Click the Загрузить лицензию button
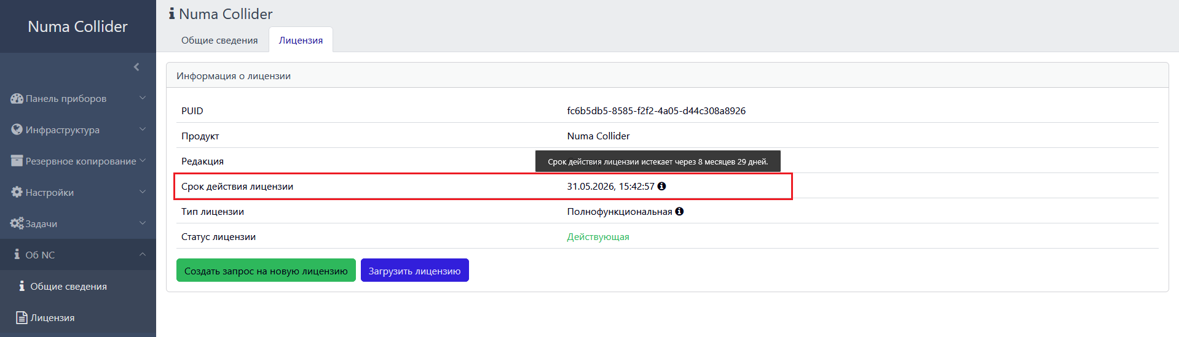The image size is (1179, 337). click(414, 271)
